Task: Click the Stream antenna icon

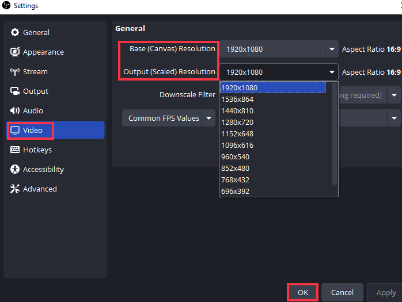Action: [15, 72]
